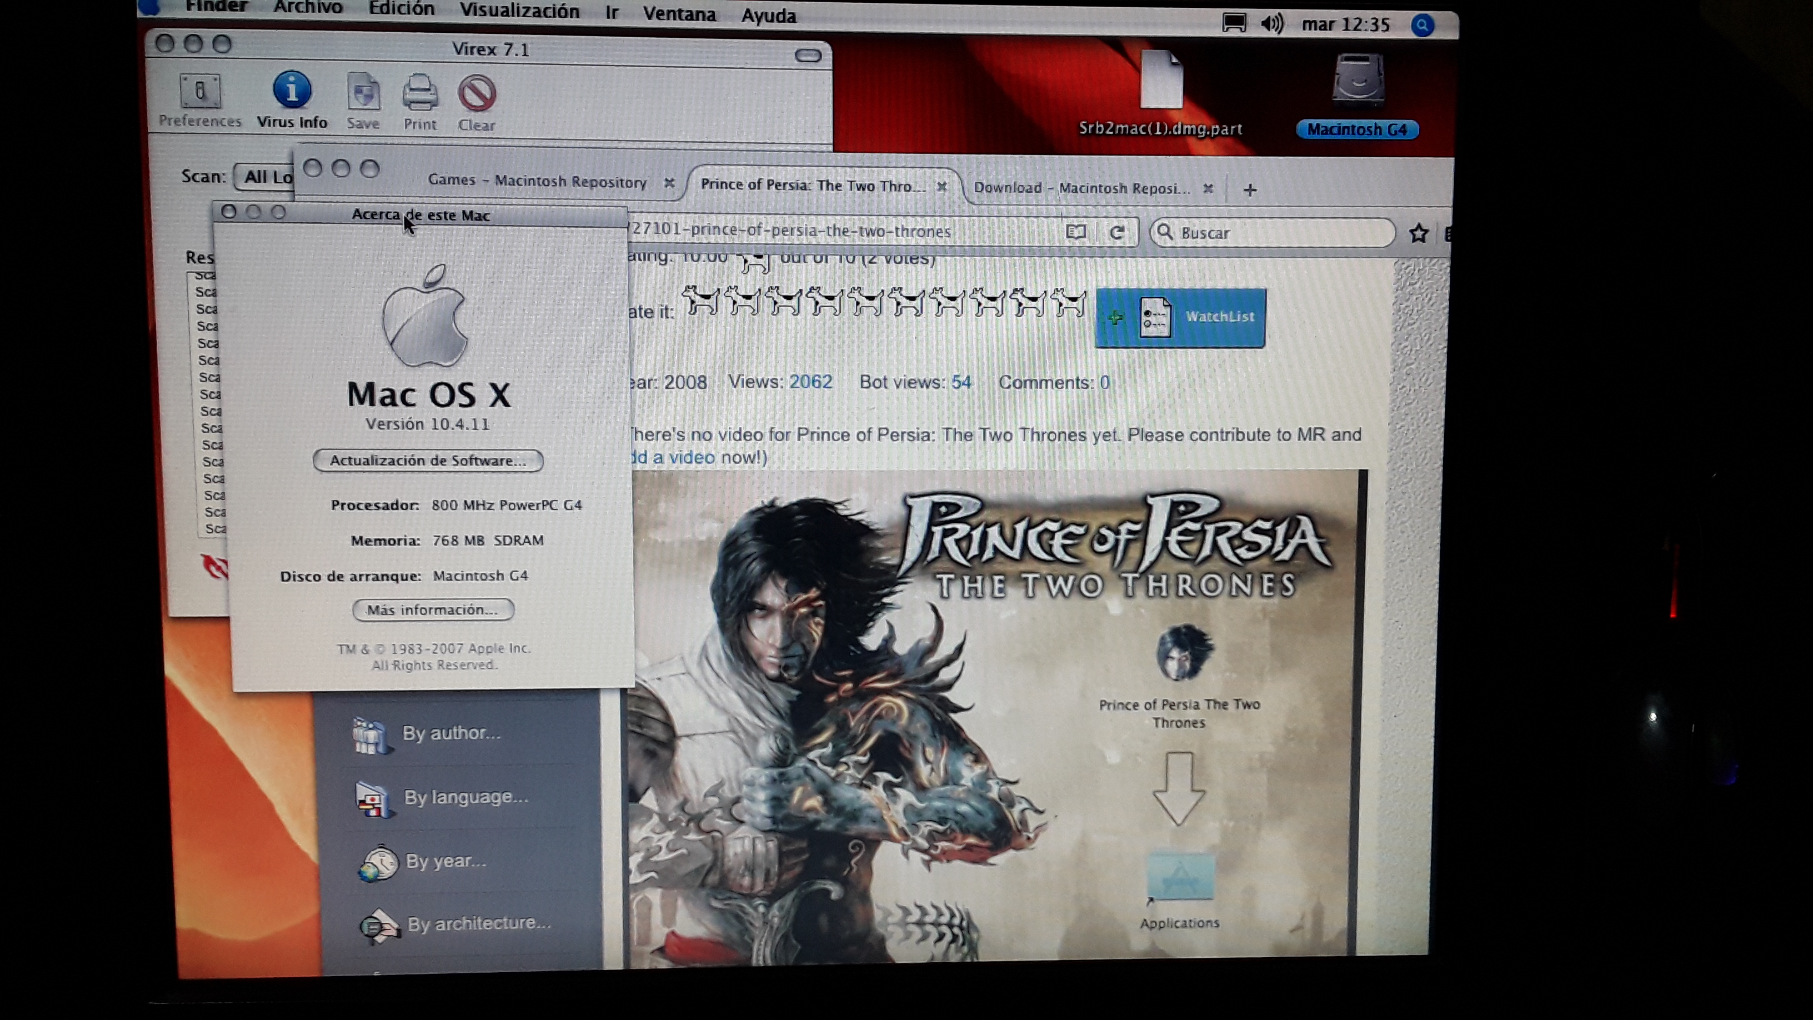Browse games By author in sidebar
This screenshot has width=1813, height=1020.
(x=451, y=733)
